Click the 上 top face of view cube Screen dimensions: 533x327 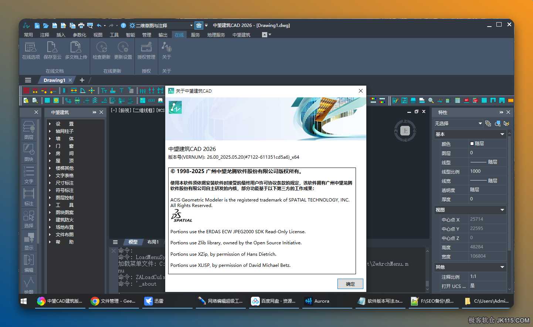tap(405, 131)
